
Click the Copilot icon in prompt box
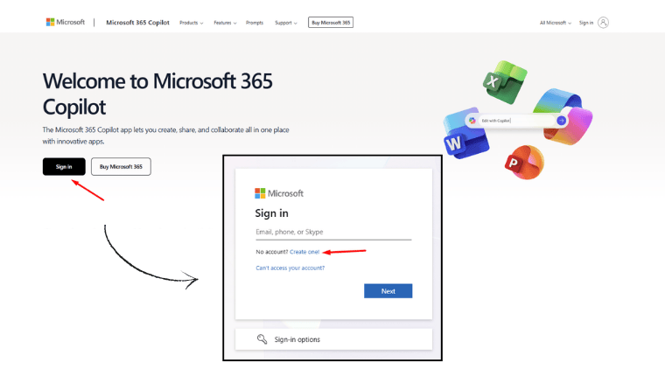472,121
